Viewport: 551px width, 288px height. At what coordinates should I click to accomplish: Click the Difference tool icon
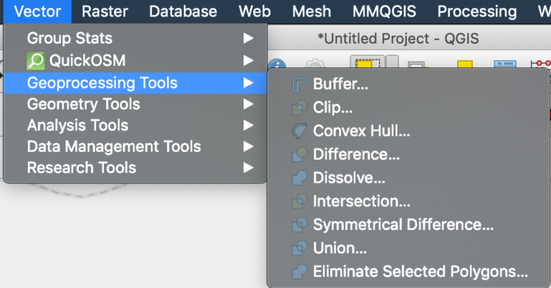[x=300, y=155]
